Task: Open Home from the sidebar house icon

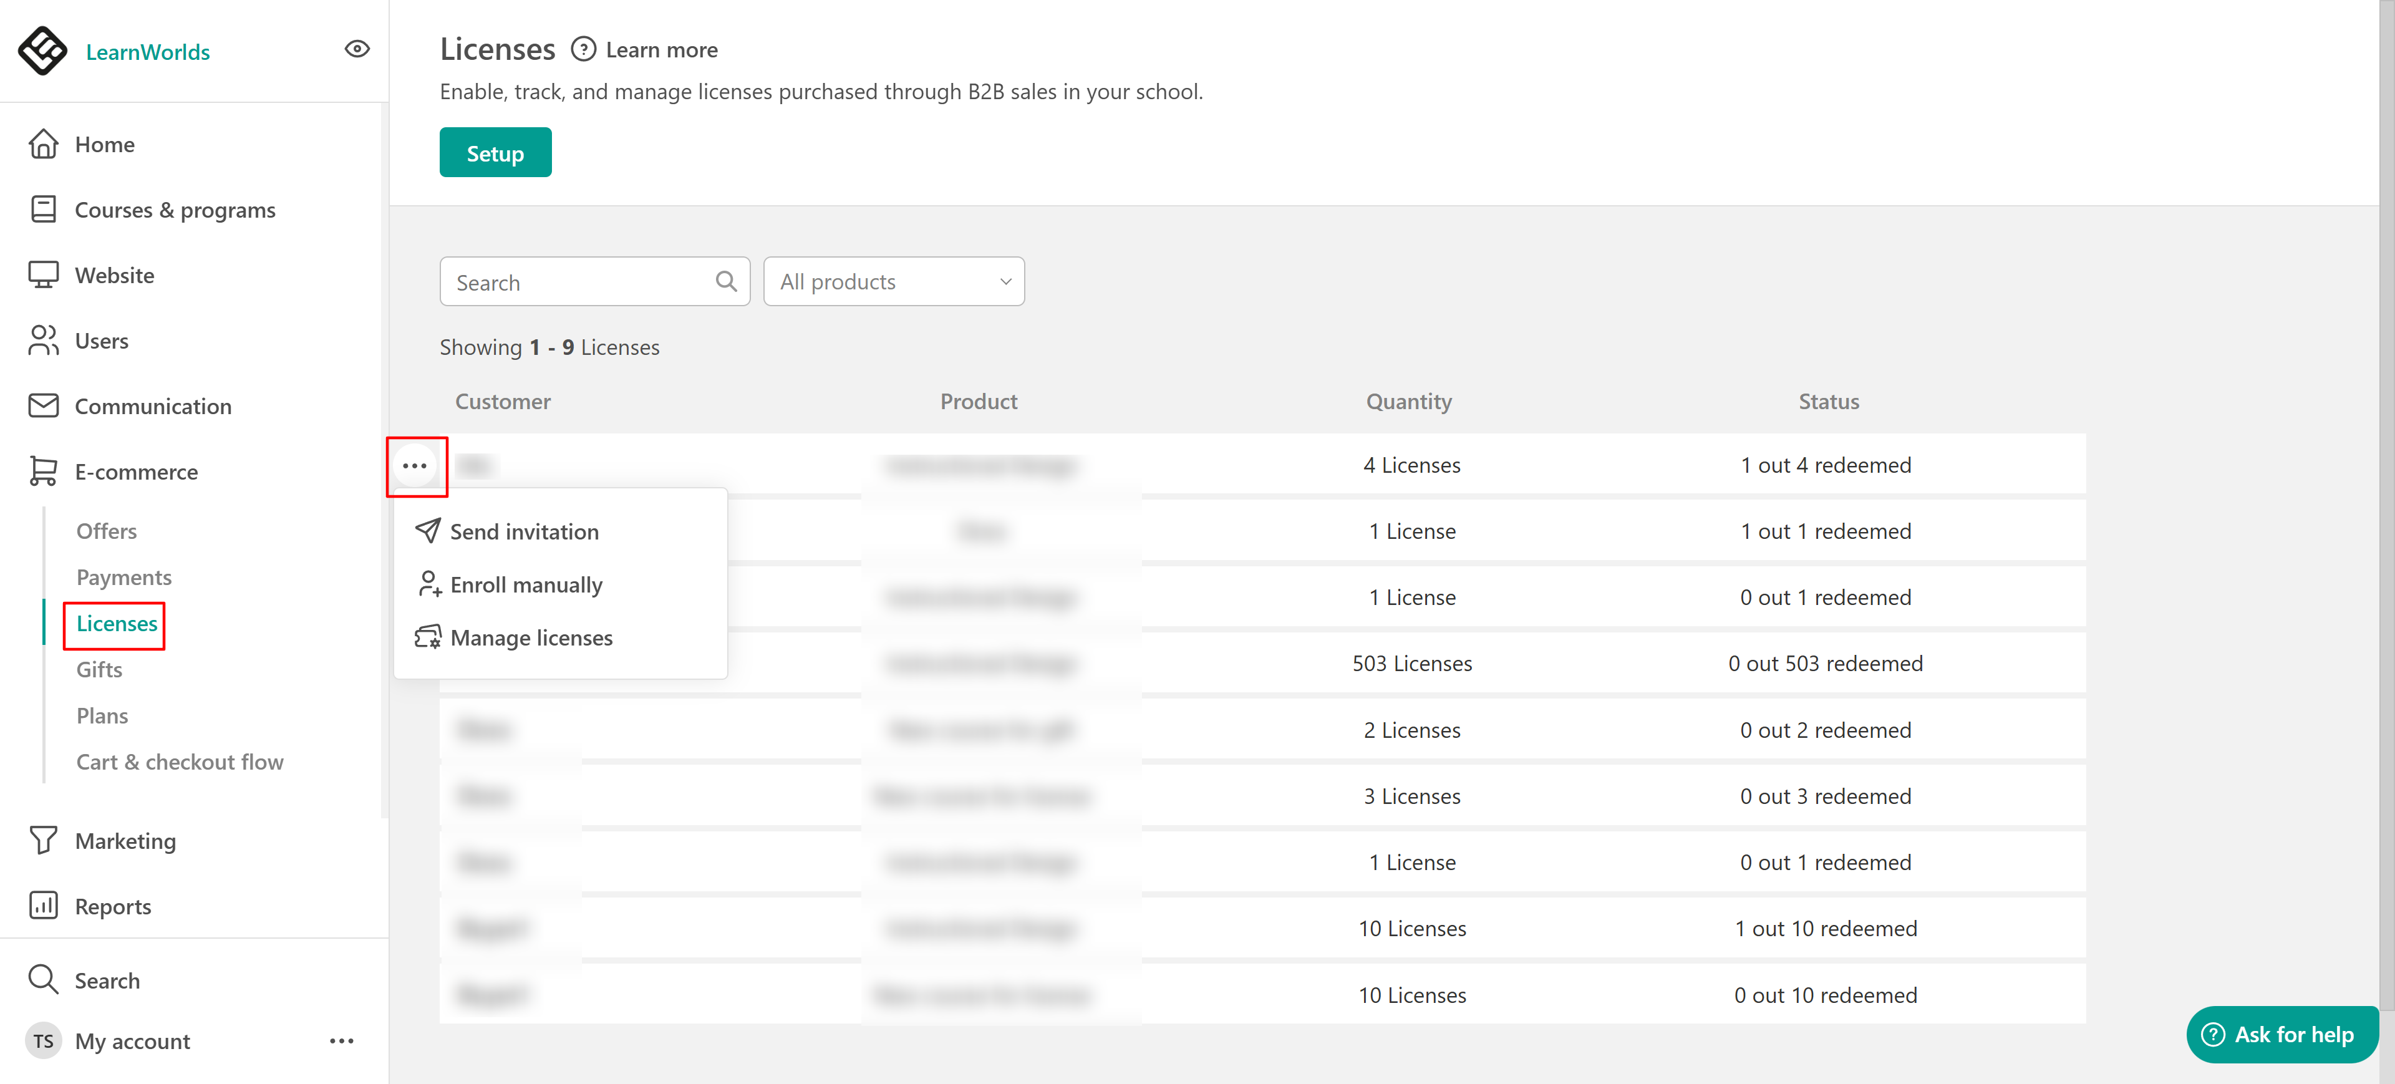Action: point(43,144)
